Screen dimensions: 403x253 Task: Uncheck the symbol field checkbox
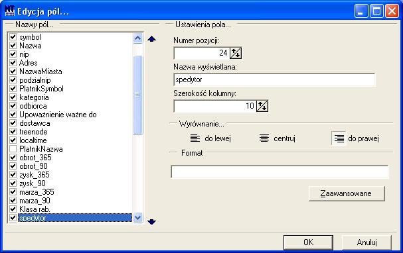pyautogui.click(x=13, y=37)
